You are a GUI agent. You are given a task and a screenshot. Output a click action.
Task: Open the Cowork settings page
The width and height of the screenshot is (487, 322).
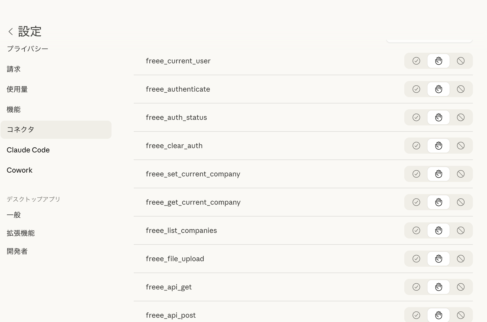point(19,170)
